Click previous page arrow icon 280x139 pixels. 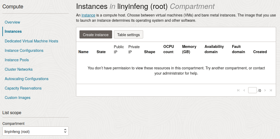pos(244,90)
